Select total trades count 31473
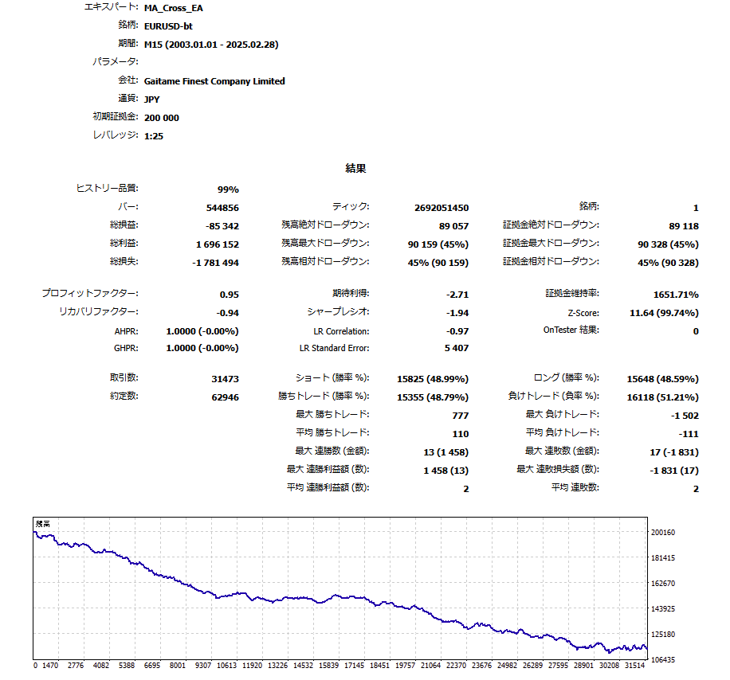Viewport: 730px width, 680px height. pos(225,379)
